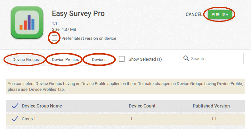Click Group 1 published version 1.1 cell
This screenshot has width=251, height=129.
click(214, 119)
